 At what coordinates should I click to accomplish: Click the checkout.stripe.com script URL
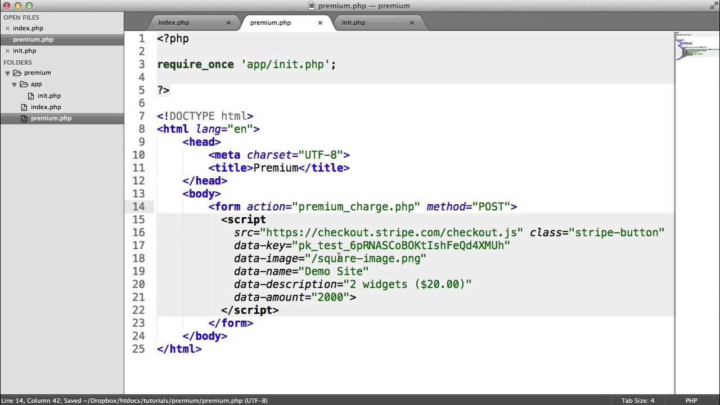(391, 232)
